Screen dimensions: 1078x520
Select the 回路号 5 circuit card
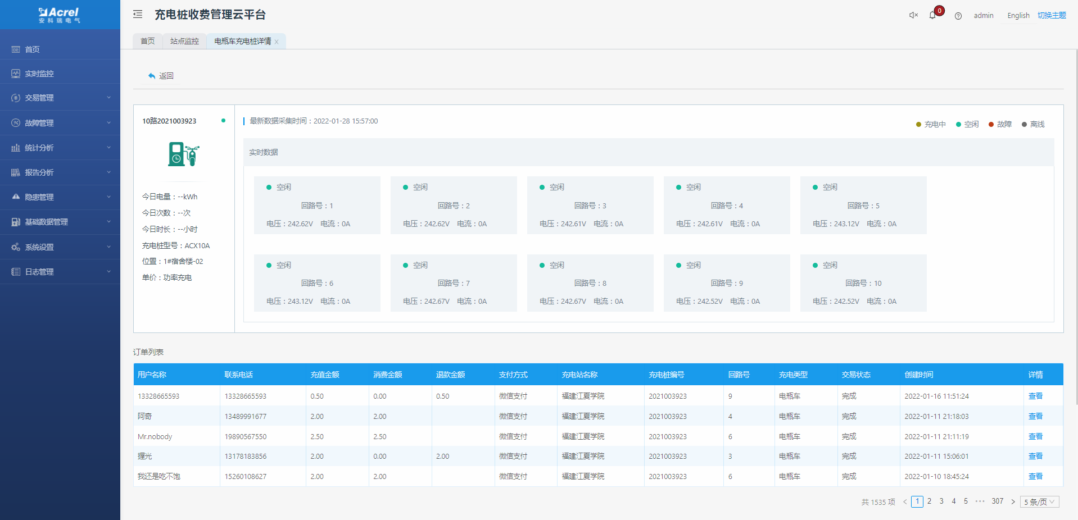863,205
